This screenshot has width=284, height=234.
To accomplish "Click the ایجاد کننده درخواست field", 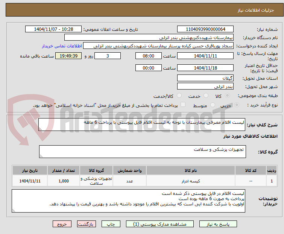I will click(x=158, y=46).
